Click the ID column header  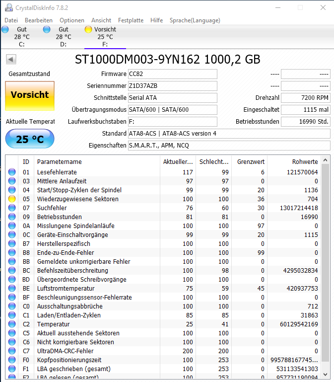point(26,162)
